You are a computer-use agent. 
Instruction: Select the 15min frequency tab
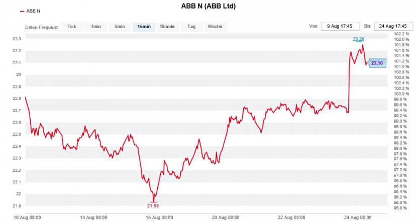click(144, 27)
